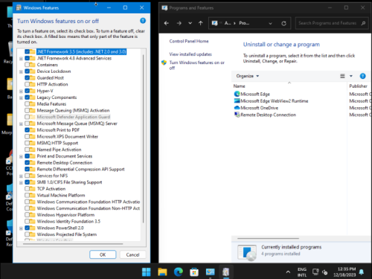Open Control Panel Home link
This screenshot has height=279, width=372.
[x=189, y=41]
